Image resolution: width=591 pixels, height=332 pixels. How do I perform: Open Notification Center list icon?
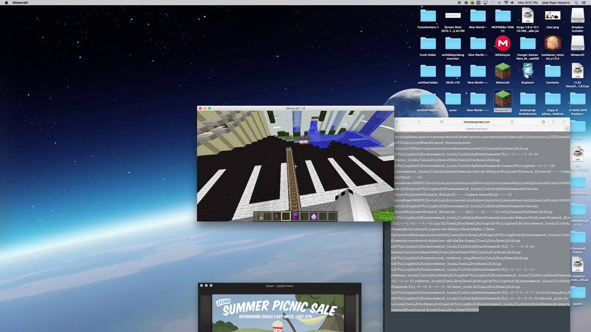click(x=585, y=3)
